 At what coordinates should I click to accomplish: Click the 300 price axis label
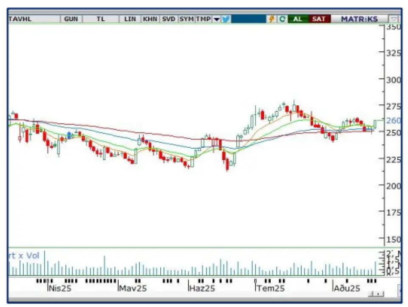point(394,80)
